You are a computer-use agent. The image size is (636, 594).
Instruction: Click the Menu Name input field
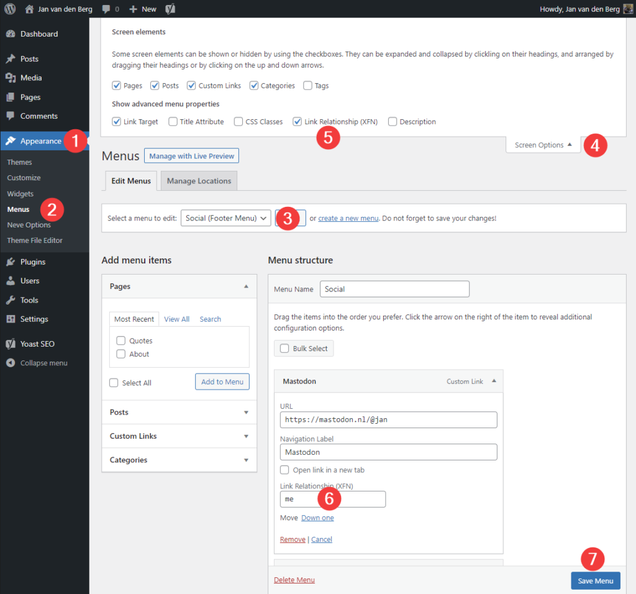click(394, 289)
